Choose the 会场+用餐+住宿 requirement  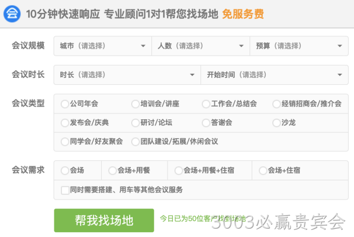pyautogui.click(x=178, y=170)
